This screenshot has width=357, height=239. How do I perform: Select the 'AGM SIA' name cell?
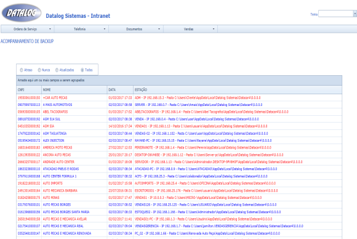point(74,126)
